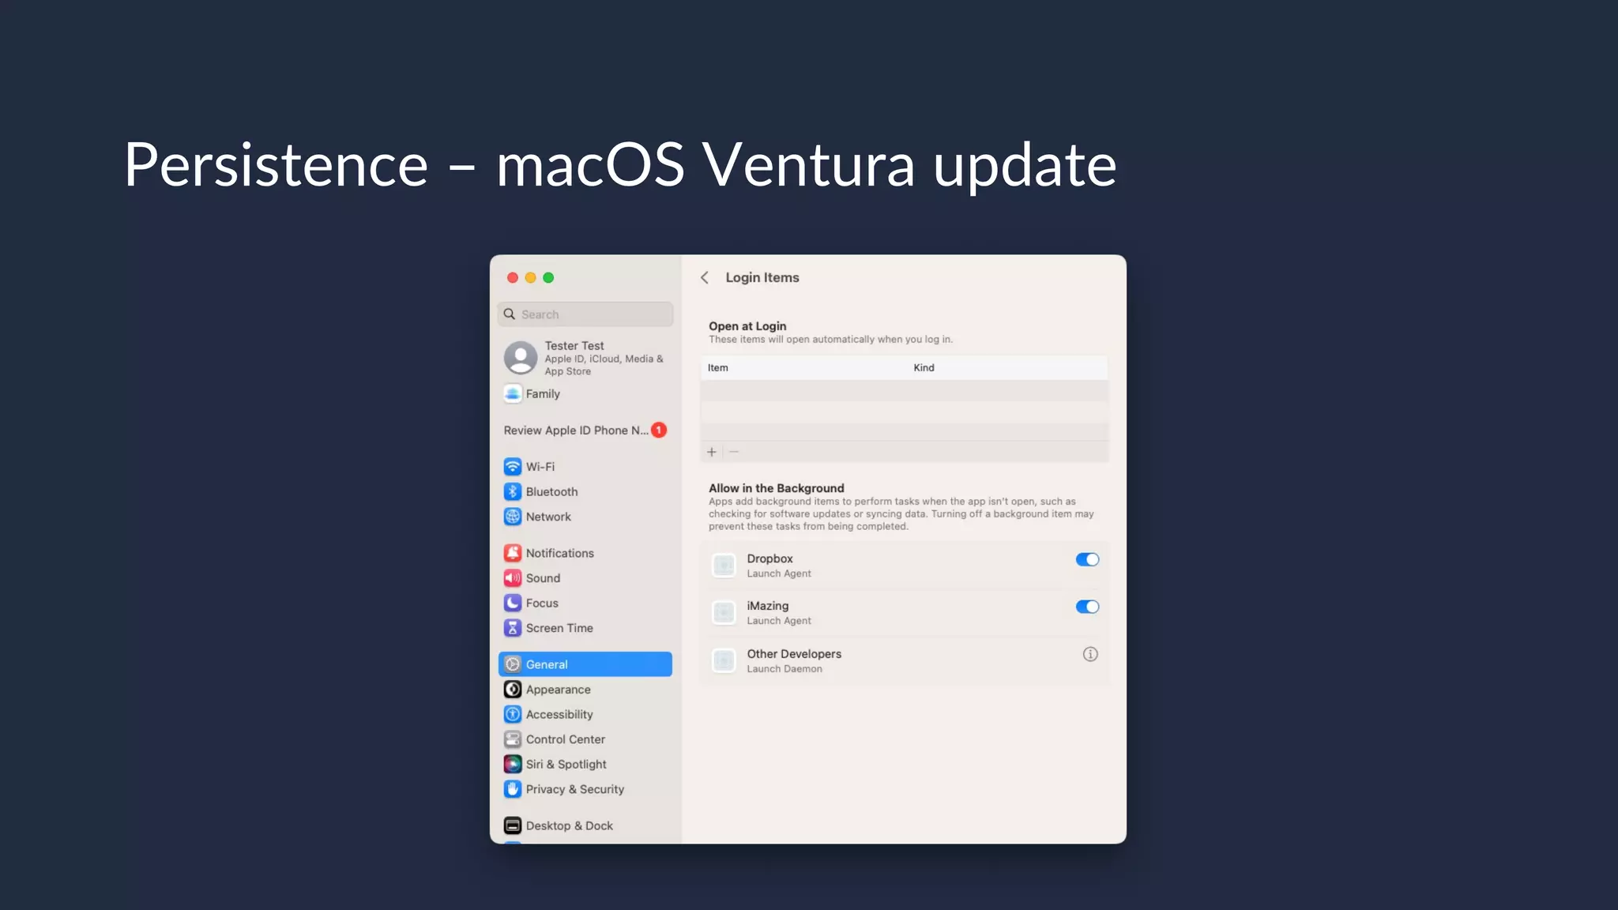1618x910 pixels.
Task: Select the iMazing row label
Action: 768,606
